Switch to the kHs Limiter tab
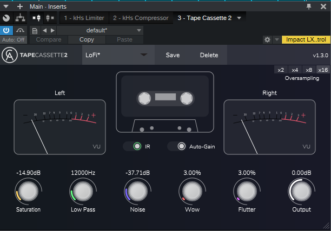The height and width of the screenshot is (231, 331). click(84, 18)
